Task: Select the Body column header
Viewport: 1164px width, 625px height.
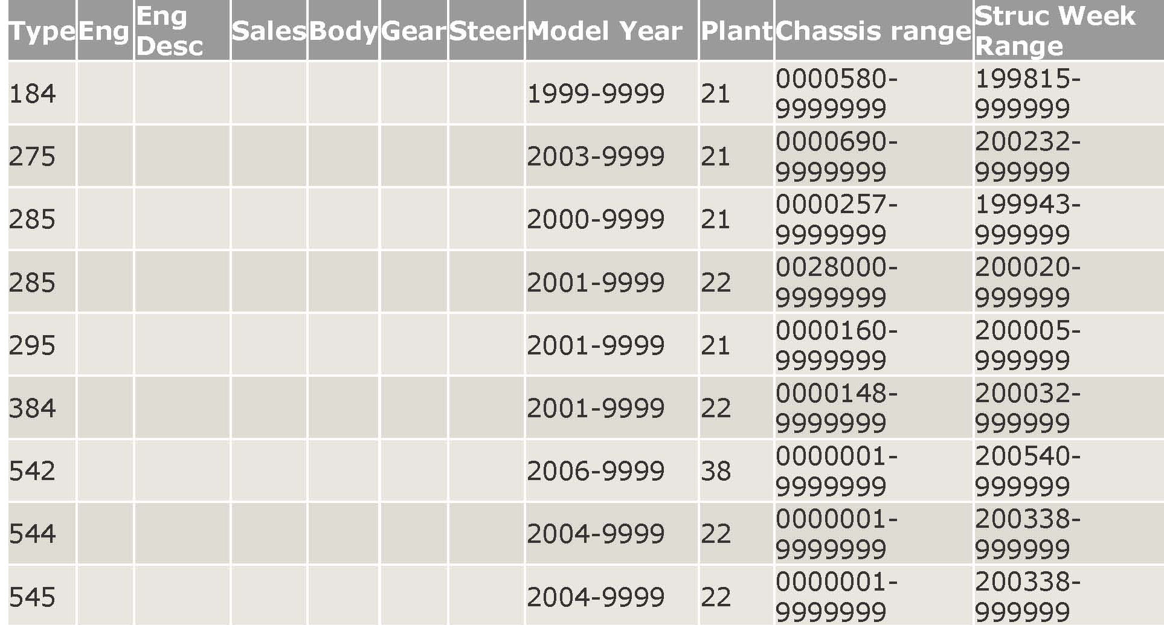Action: pyautogui.click(x=343, y=31)
